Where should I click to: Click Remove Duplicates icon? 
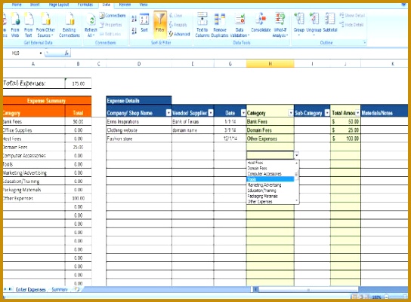(220, 25)
